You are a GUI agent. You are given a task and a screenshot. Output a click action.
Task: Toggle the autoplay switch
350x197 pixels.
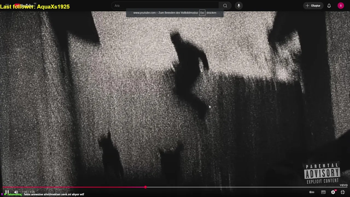tap(311, 192)
